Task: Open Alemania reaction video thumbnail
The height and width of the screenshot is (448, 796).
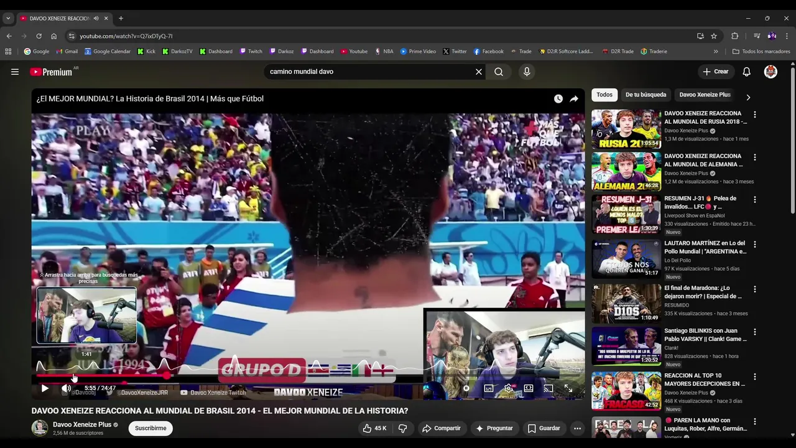Action: click(626, 172)
